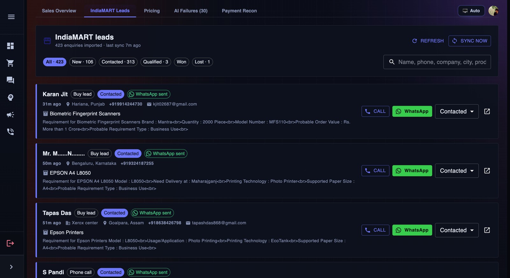510x278 pixels.
Task: Call Tapas Das with the CALL button
Action: pos(375,230)
